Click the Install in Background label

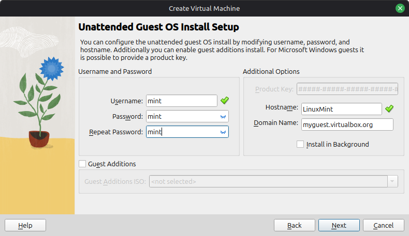click(338, 145)
